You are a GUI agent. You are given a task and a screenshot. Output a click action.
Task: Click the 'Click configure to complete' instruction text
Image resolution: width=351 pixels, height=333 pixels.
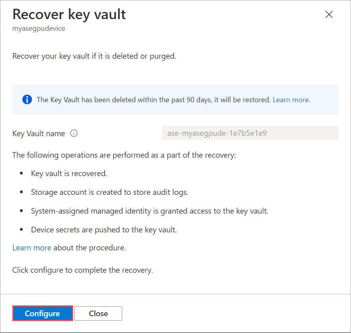coord(83,270)
